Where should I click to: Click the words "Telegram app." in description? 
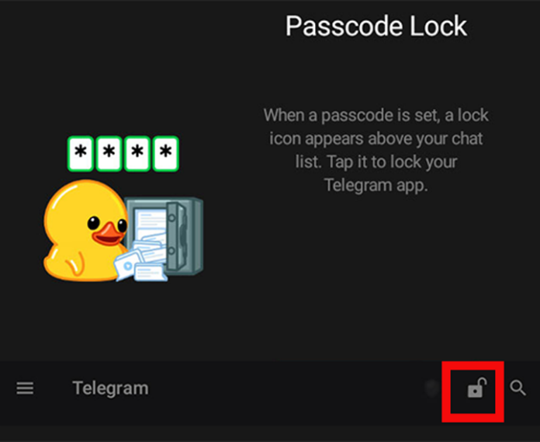click(376, 185)
